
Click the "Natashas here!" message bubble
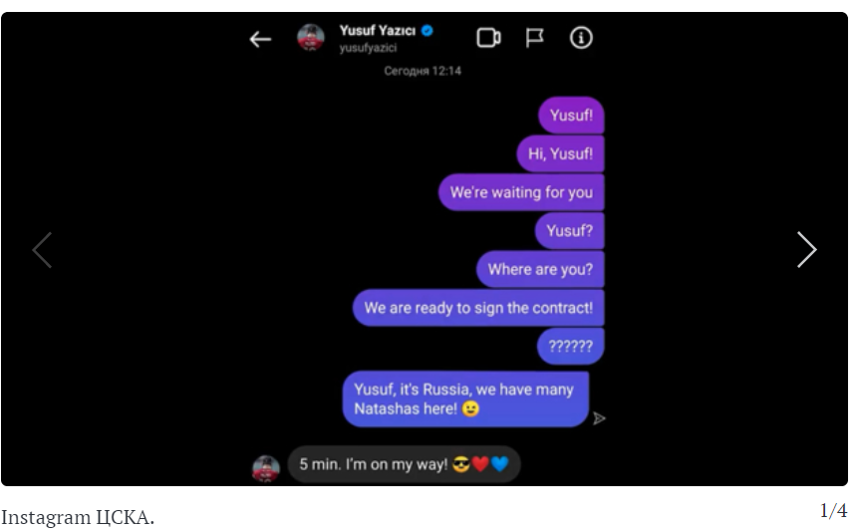point(465,399)
